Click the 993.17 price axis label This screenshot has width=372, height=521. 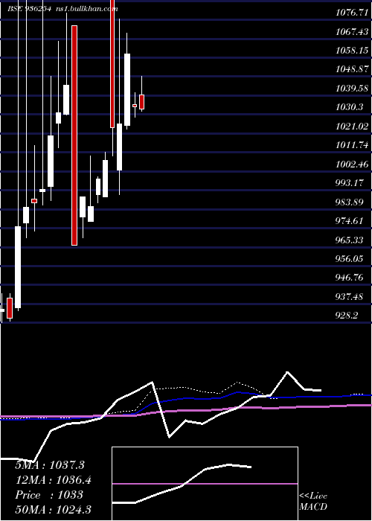click(x=350, y=183)
